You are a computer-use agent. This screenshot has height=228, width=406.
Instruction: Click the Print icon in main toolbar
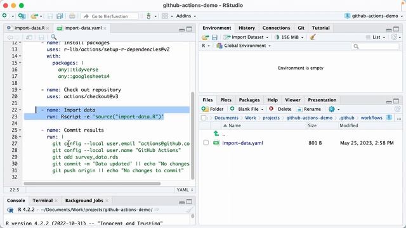tap(72, 16)
